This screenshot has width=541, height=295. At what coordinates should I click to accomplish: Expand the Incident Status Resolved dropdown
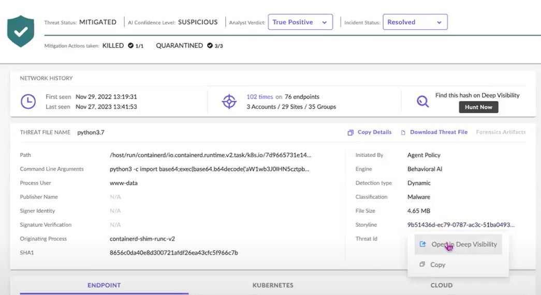415,22
